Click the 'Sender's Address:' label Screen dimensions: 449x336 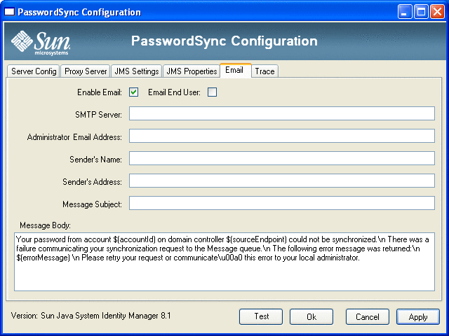92,182
